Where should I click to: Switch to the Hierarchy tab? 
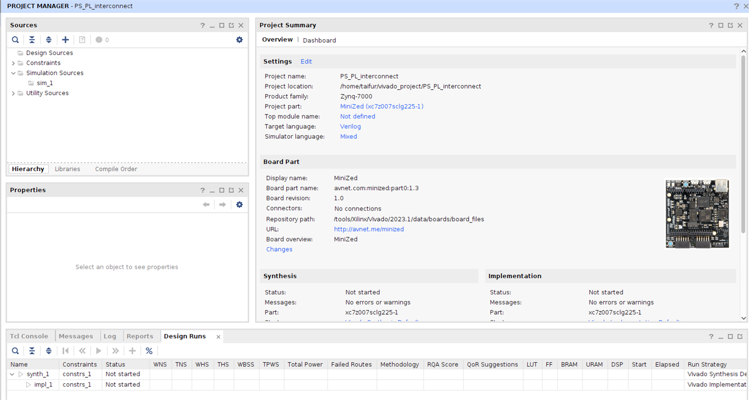click(28, 169)
